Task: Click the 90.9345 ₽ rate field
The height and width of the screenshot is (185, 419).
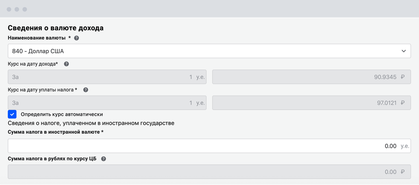Action: pos(312,77)
